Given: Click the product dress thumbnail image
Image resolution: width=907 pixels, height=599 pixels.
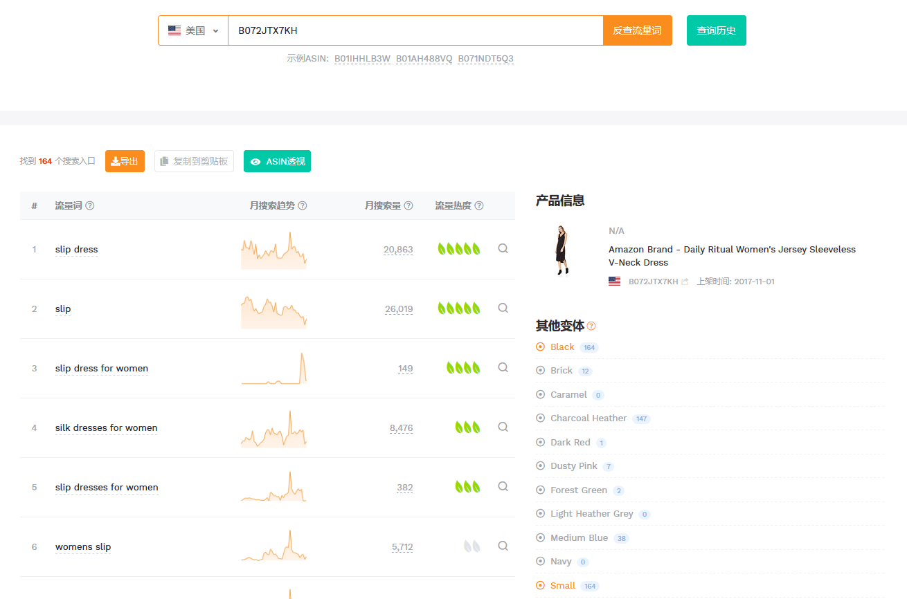Looking at the screenshot, I should 562,250.
